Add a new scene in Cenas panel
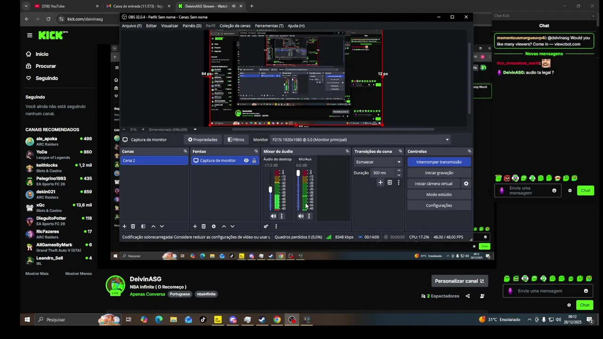Image resolution: width=603 pixels, height=339 pixels. coord(124,226)
